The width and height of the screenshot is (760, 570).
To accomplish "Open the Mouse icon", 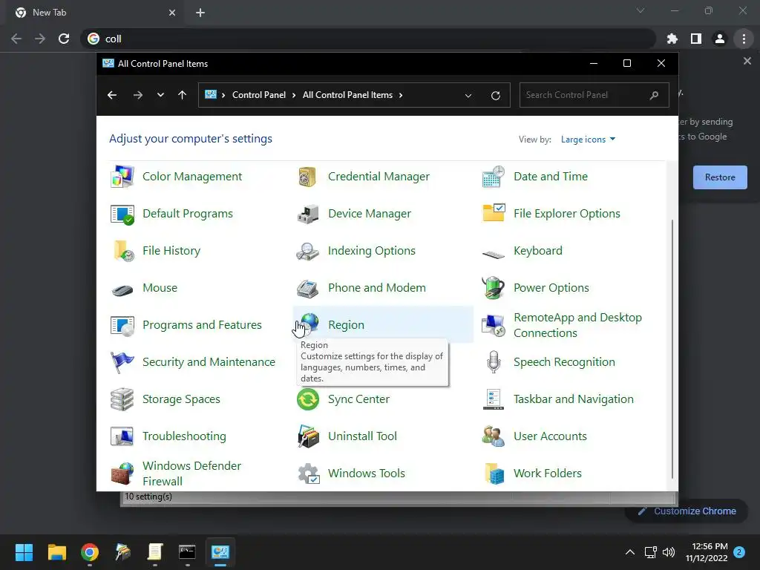I will coord(122,289).
